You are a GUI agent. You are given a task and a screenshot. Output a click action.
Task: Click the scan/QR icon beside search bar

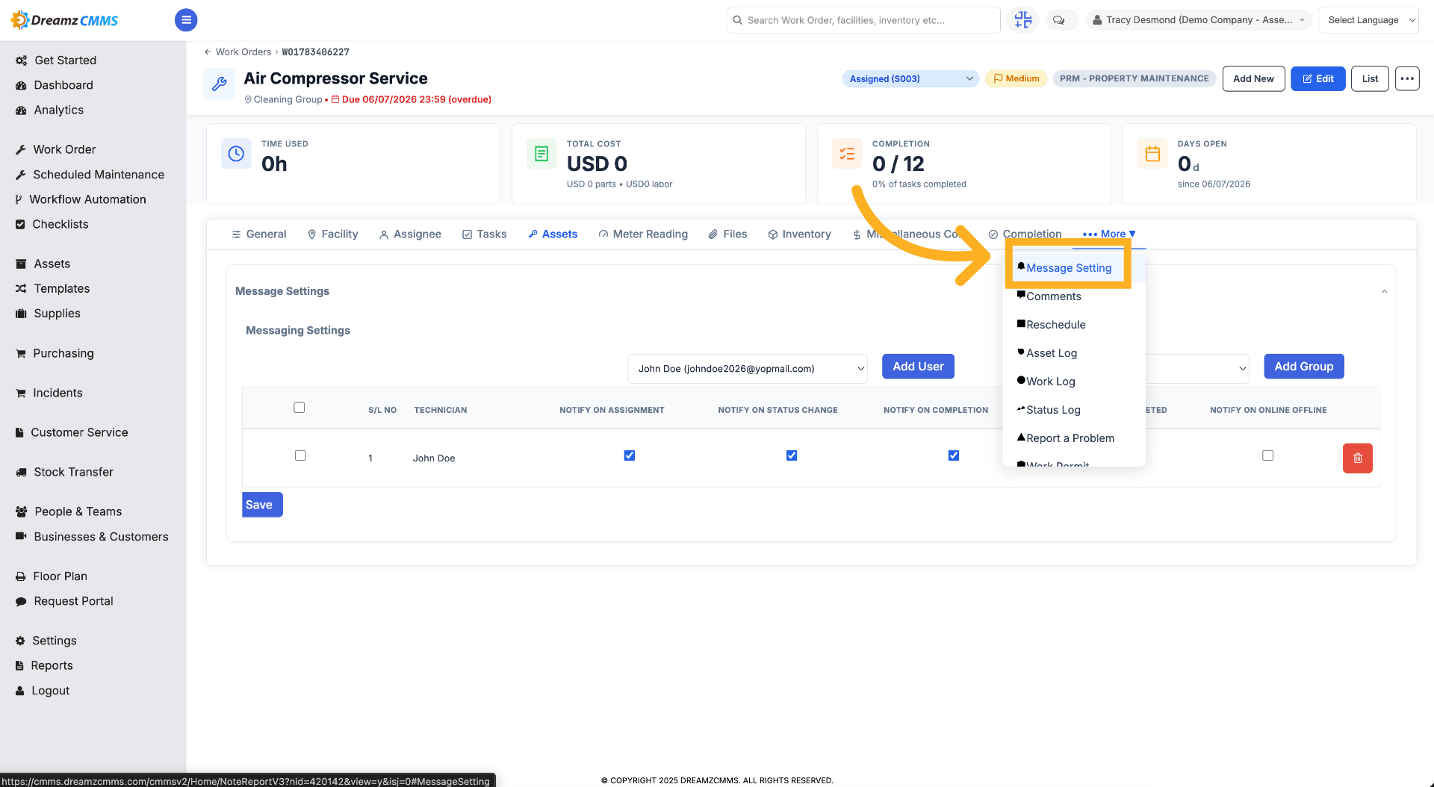tap(1022, 20)
